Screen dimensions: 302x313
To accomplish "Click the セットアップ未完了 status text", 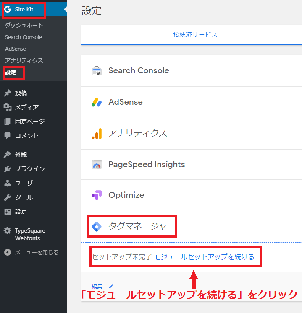I will click(122, 257).
